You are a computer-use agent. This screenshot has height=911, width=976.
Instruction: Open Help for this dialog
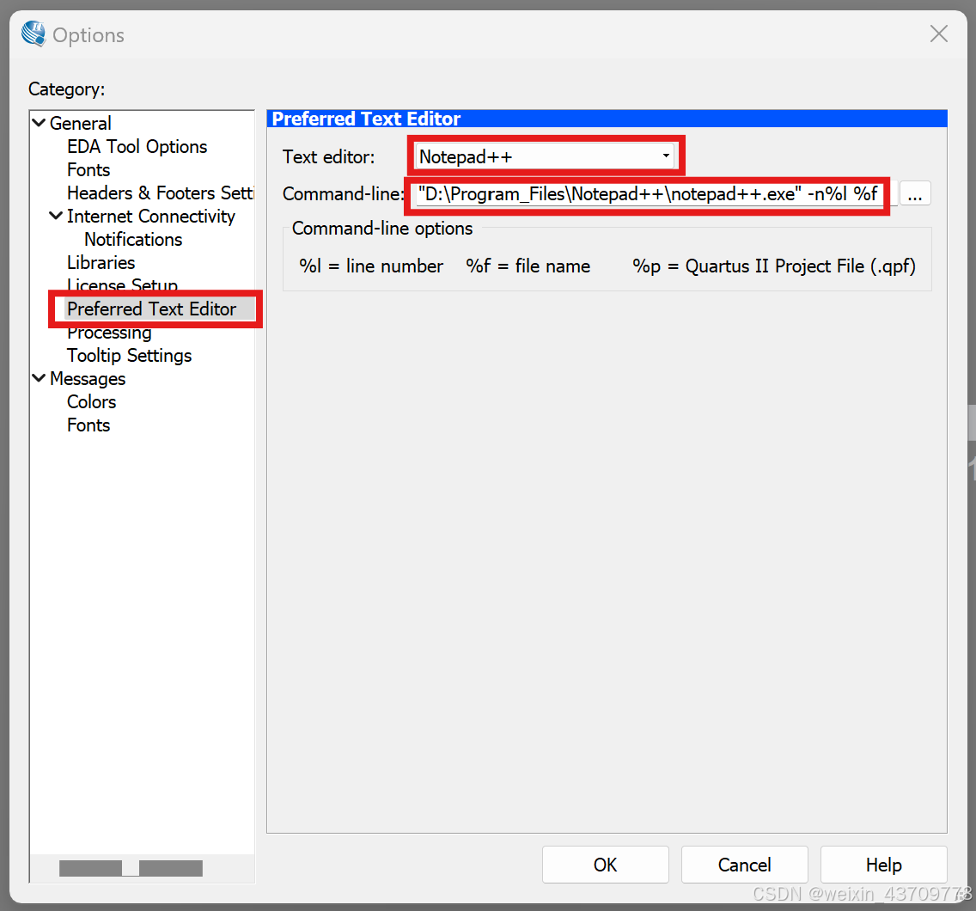click(883, 865)
